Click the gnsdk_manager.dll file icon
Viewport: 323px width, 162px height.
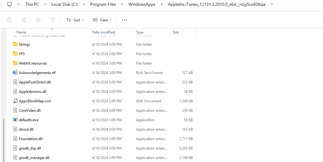[x=15, y=158]
